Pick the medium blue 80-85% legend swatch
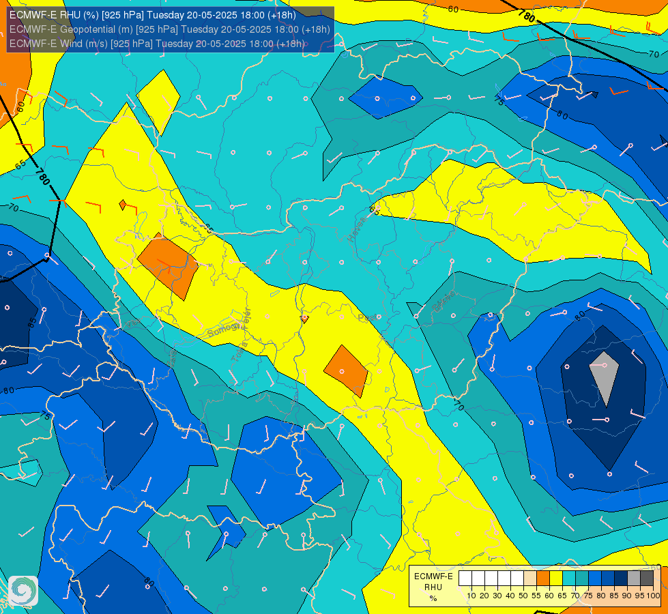Viewport: 668px width, 614px height. pos(608,579)
